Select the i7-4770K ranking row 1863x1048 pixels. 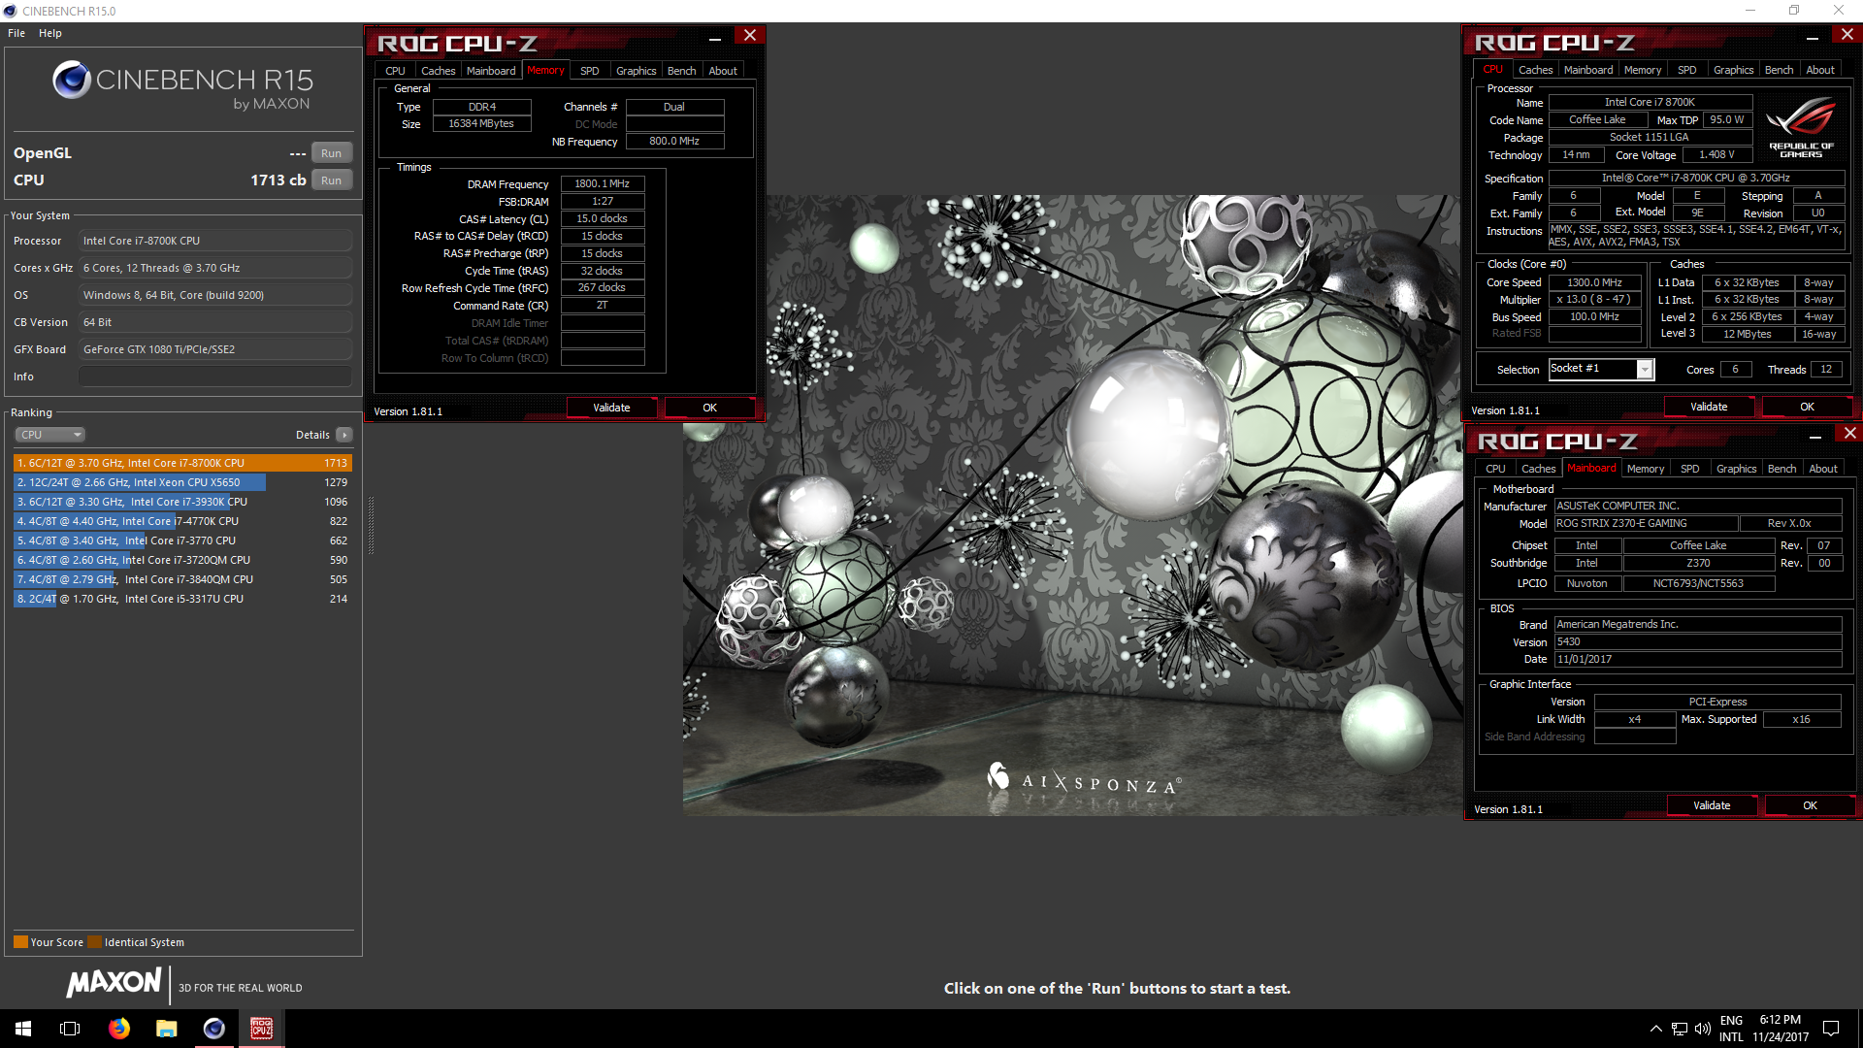(x=182, y=521)
